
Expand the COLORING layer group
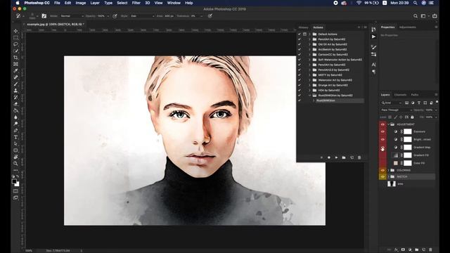[x=388, y=170]
